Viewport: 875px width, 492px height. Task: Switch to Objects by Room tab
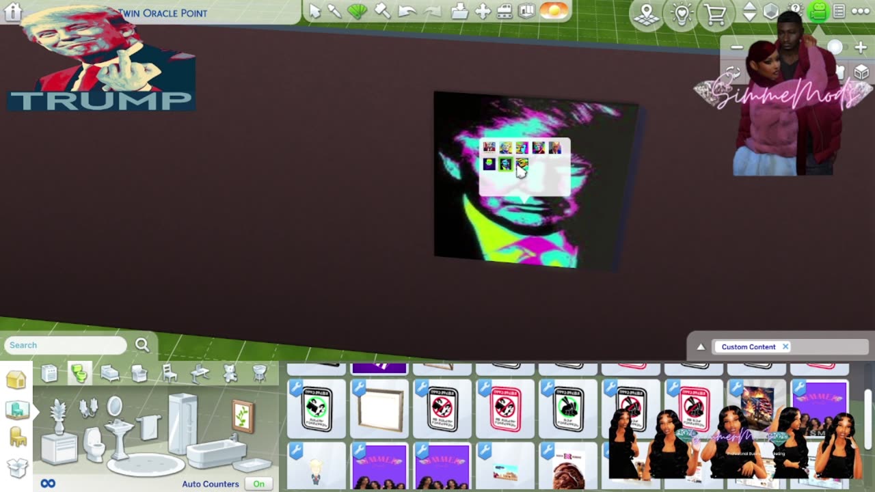(16, 409)
